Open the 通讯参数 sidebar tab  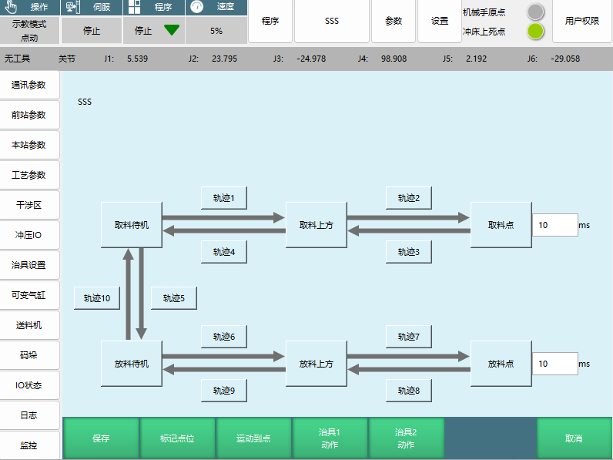pos(29,86)
